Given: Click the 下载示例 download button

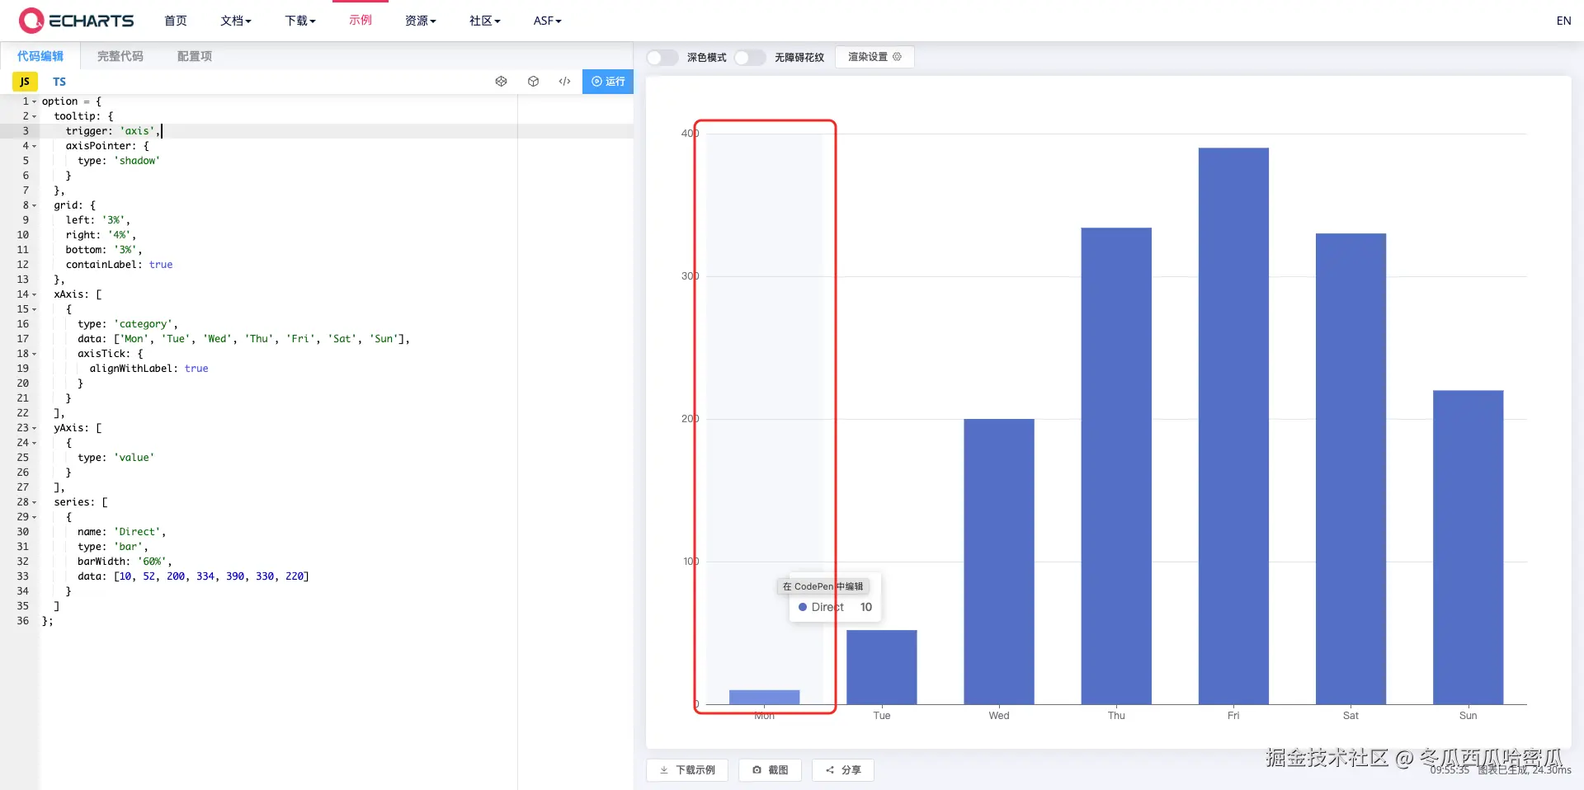Looking at the screenshot, I should [x=687, y=770].
